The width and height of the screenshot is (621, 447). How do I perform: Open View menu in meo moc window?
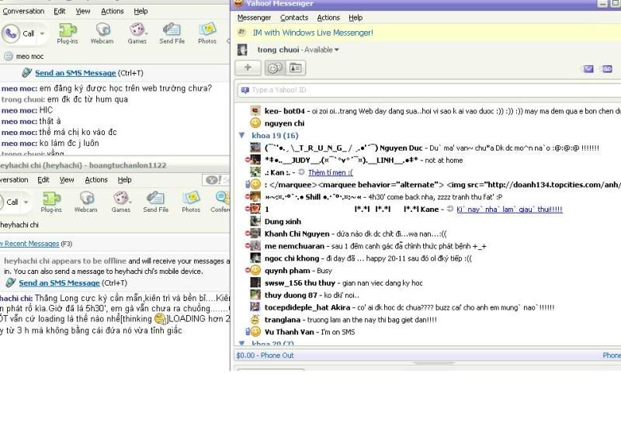click(x=83, y=11)
